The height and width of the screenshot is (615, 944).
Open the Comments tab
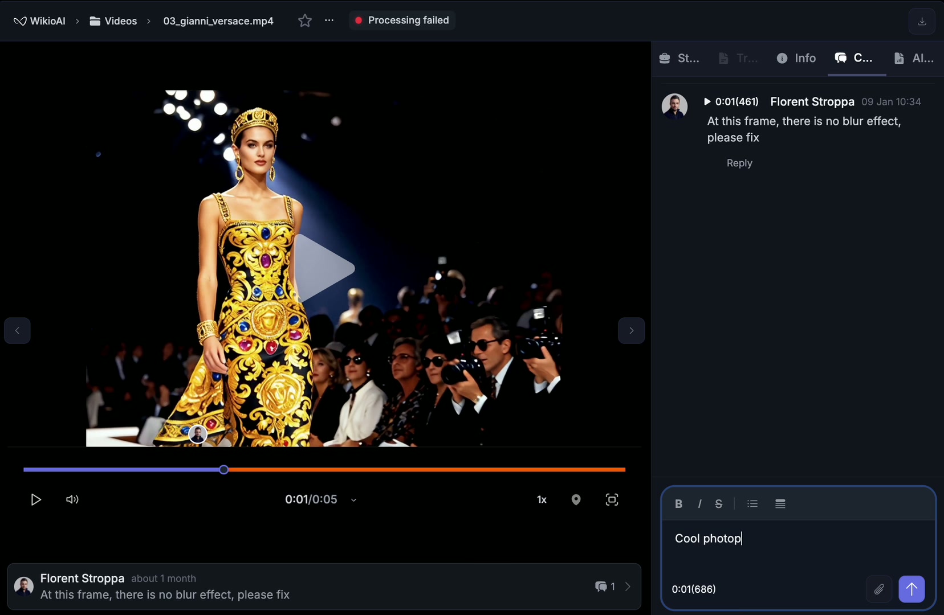(854, 58)
